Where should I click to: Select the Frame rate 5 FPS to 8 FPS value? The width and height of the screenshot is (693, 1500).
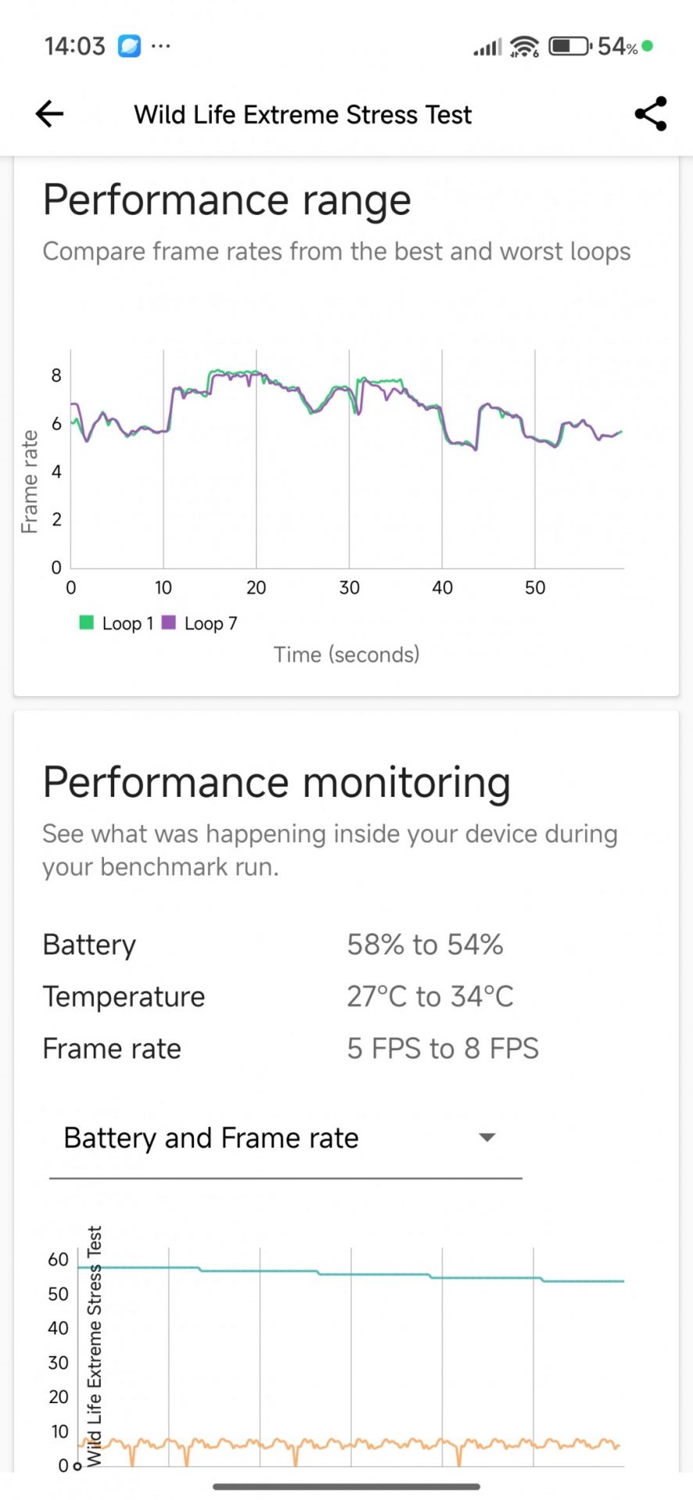443,1048
